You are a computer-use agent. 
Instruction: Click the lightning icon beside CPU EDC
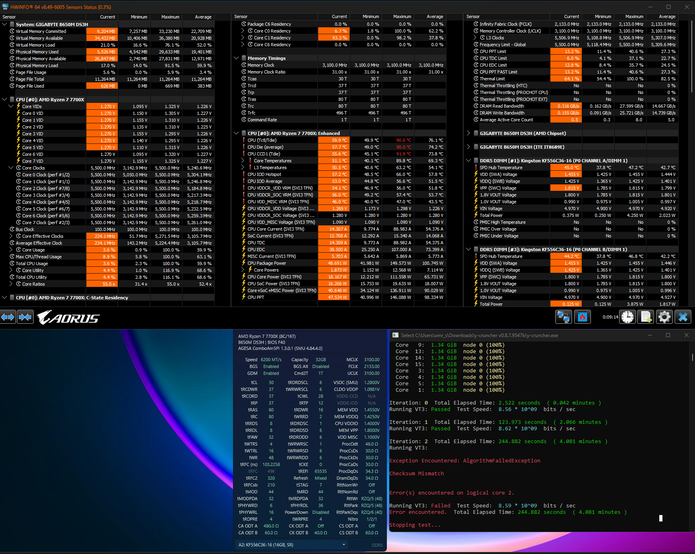pyautogui.click(x=243, y=249)
